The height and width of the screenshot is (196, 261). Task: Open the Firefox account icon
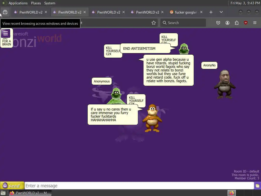227,23
